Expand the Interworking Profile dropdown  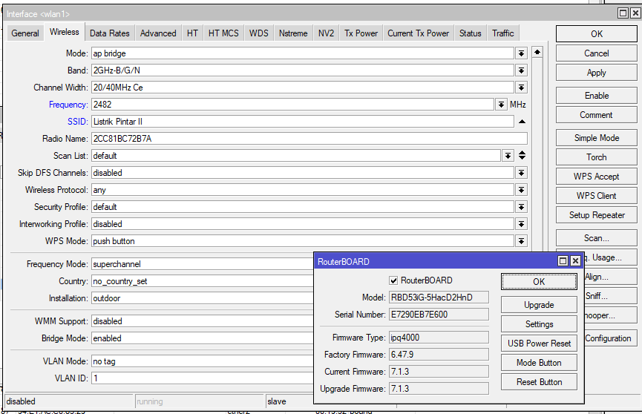click(x=521, y=224)
